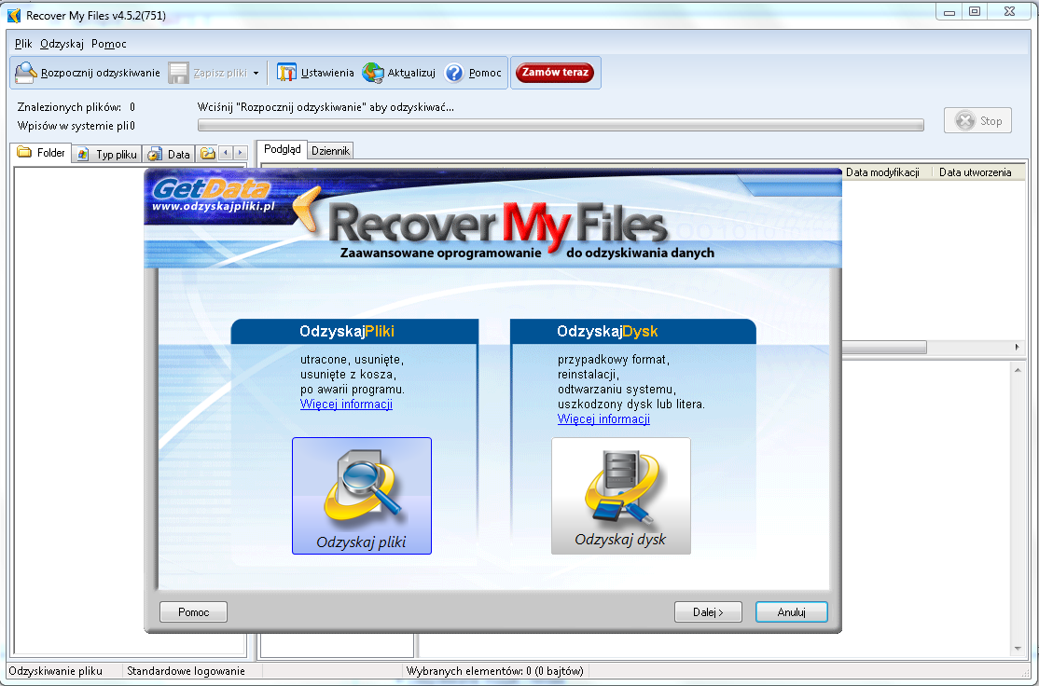Image resolution: width=1039 pixels, height=686 pixels.
Task: Click the Standardowe logowanie status entry
Action: click(x=187, y=671)
